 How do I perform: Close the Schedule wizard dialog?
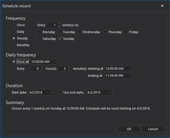click(162, 6)
